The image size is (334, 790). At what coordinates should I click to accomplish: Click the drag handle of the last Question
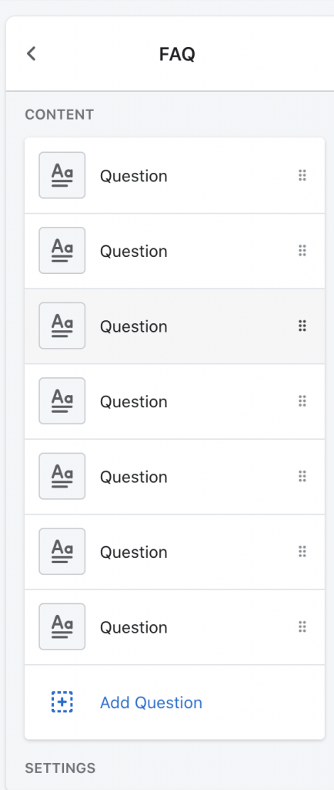[302, 626]
